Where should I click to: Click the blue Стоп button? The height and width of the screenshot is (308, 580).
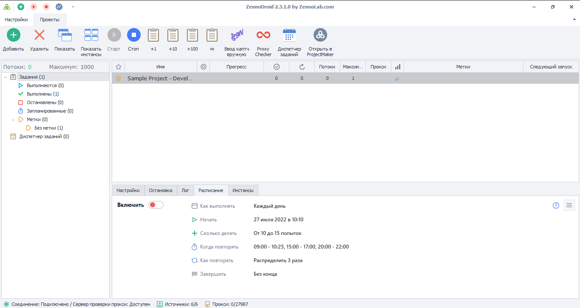(133, 35)
